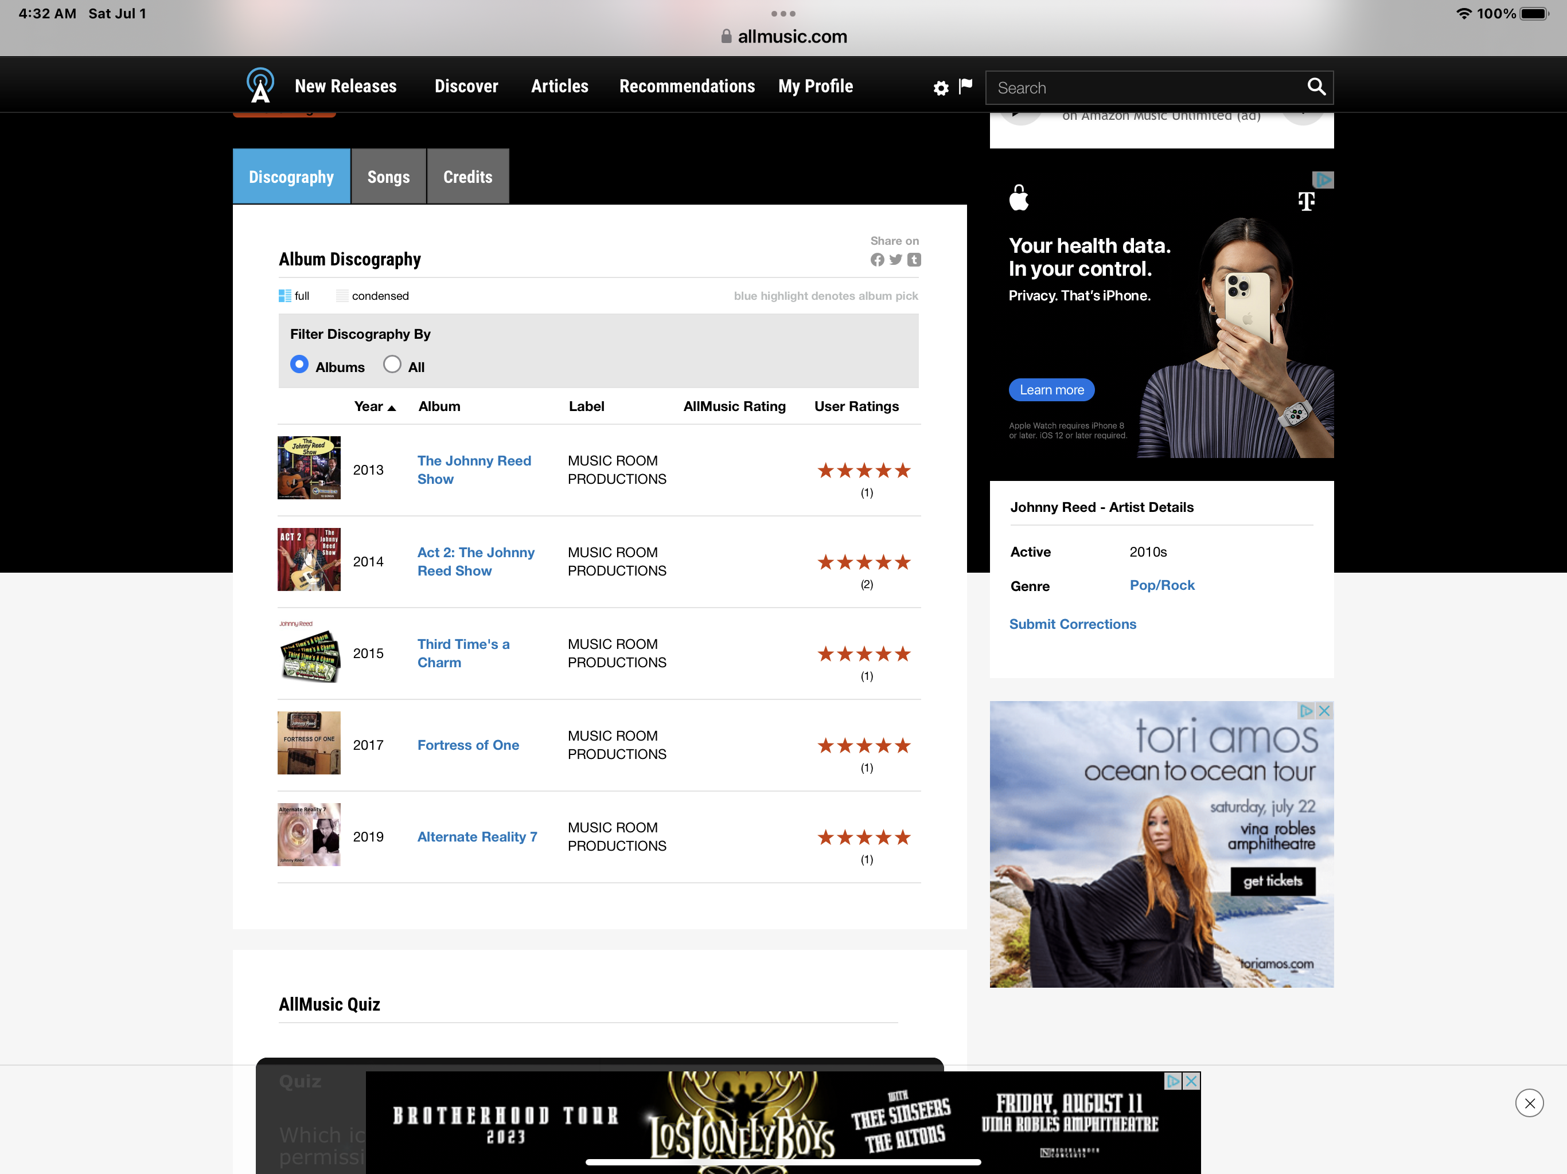Share on Twitter icon
This screenshot has height=1174, width=1567.
click(895, 260)
